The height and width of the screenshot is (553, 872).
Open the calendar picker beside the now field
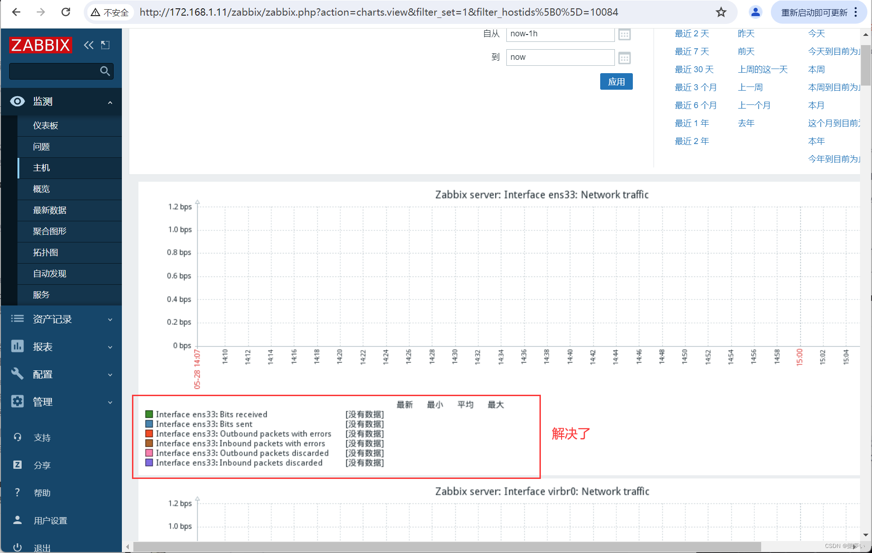tap(624, 58)
